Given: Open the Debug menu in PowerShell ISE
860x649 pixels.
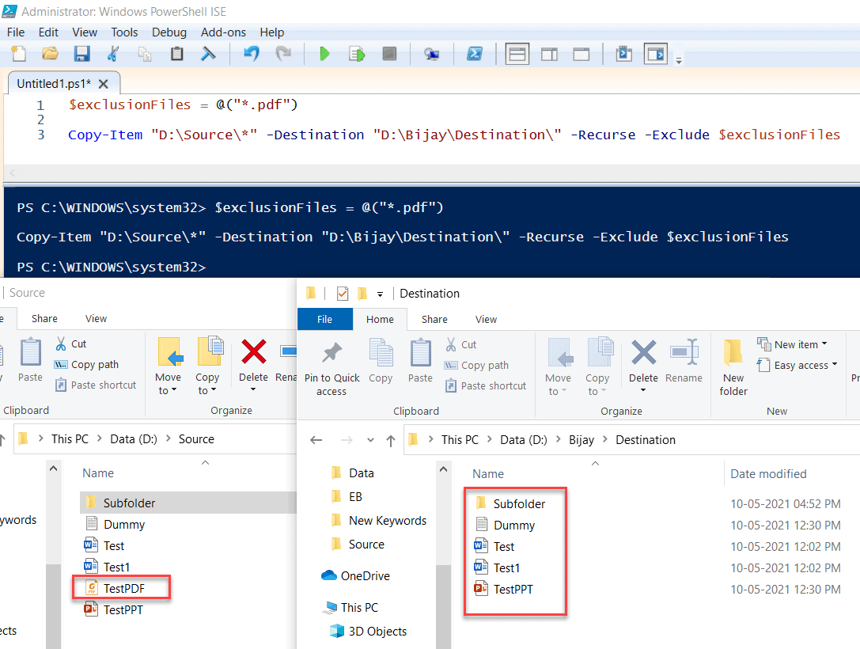Looking at the screenshot, I should pyautogui.click(x=169, y=32).
